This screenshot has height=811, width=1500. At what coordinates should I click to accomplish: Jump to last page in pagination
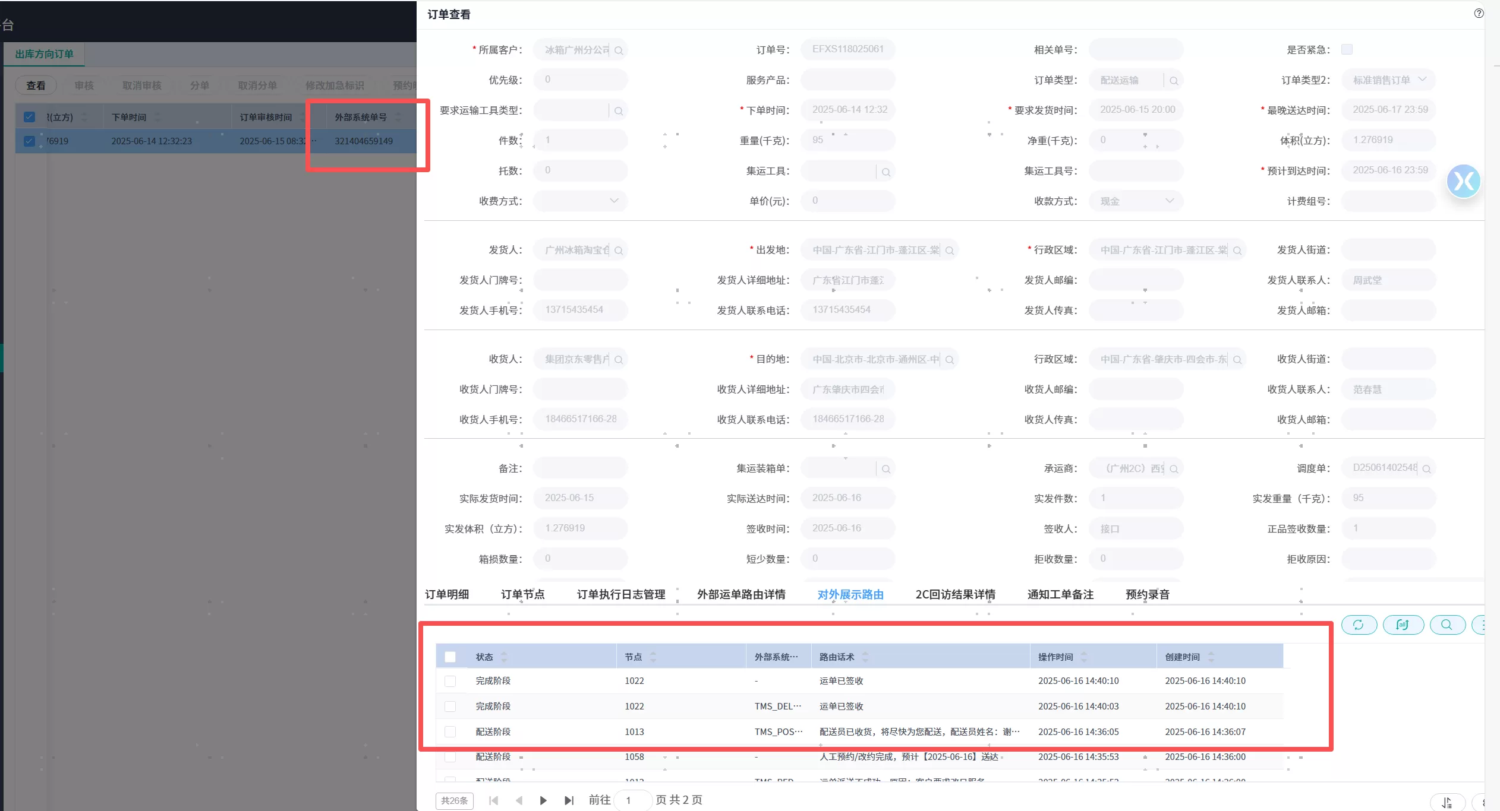569,800
